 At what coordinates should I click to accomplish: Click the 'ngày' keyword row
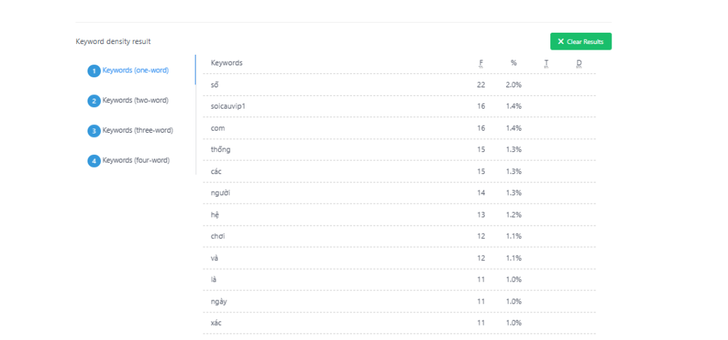tap(219, 302)
